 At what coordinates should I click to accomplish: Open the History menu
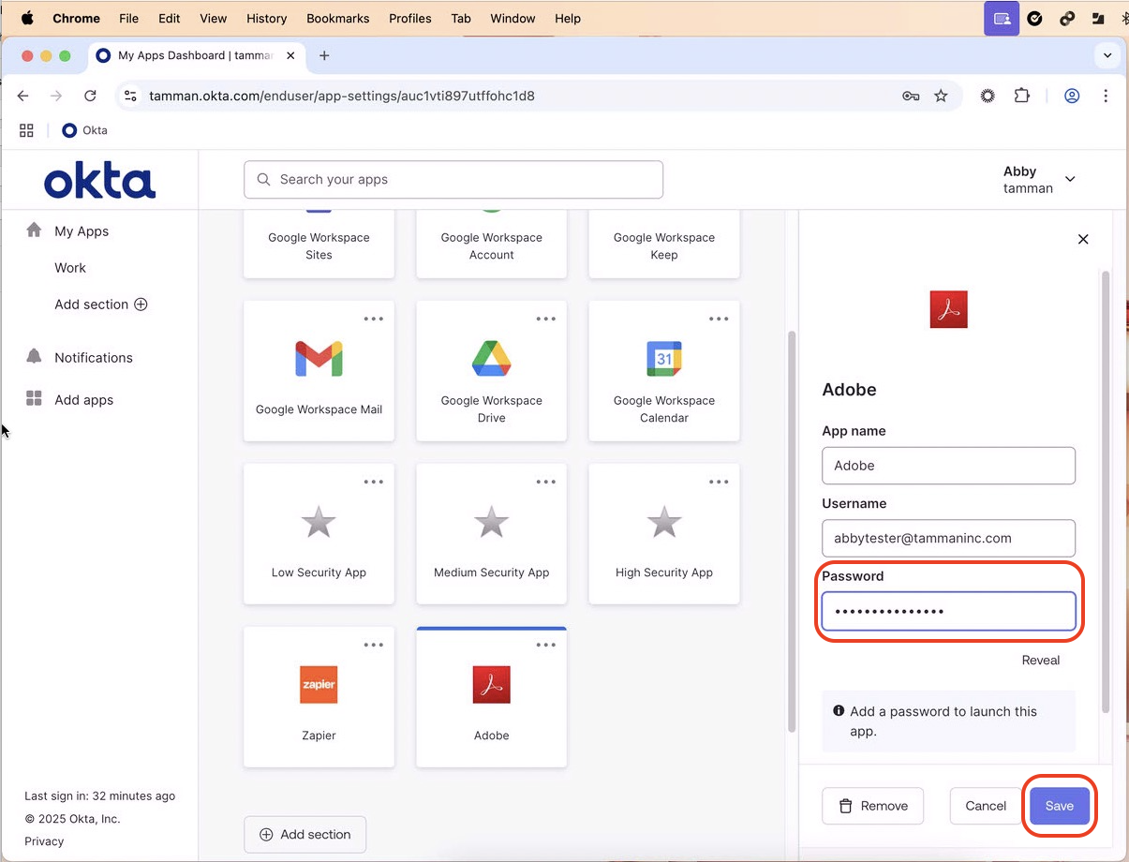[x=267, y=18]
